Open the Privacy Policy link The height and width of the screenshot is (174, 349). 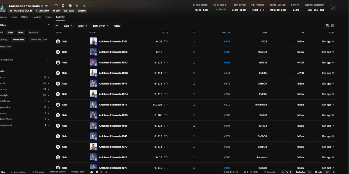[x=78, y=172]
